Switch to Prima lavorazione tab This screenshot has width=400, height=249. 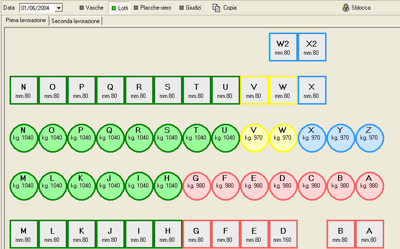pyautogui.click(x=26, y=21)
